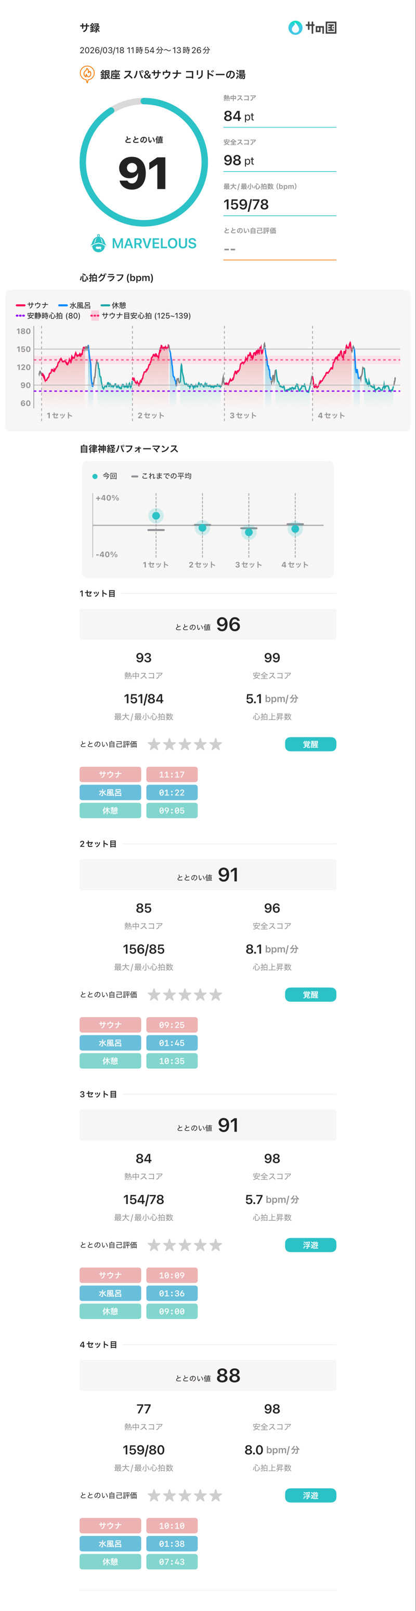The image size is (416, 1611).
Task: Click the 覚醒 badge in set 1
Action: click(310, 744)
